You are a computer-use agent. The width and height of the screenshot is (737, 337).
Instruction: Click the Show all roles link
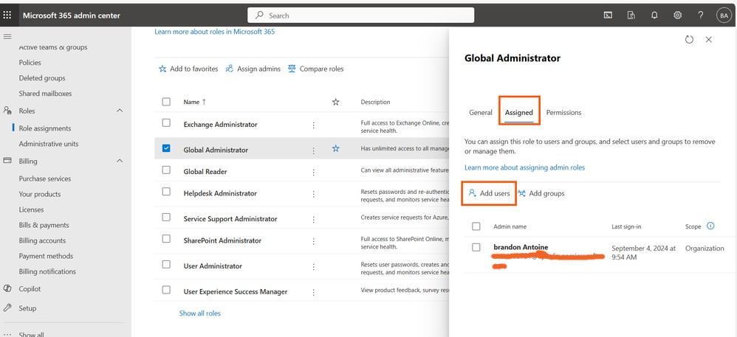point(200,313)
